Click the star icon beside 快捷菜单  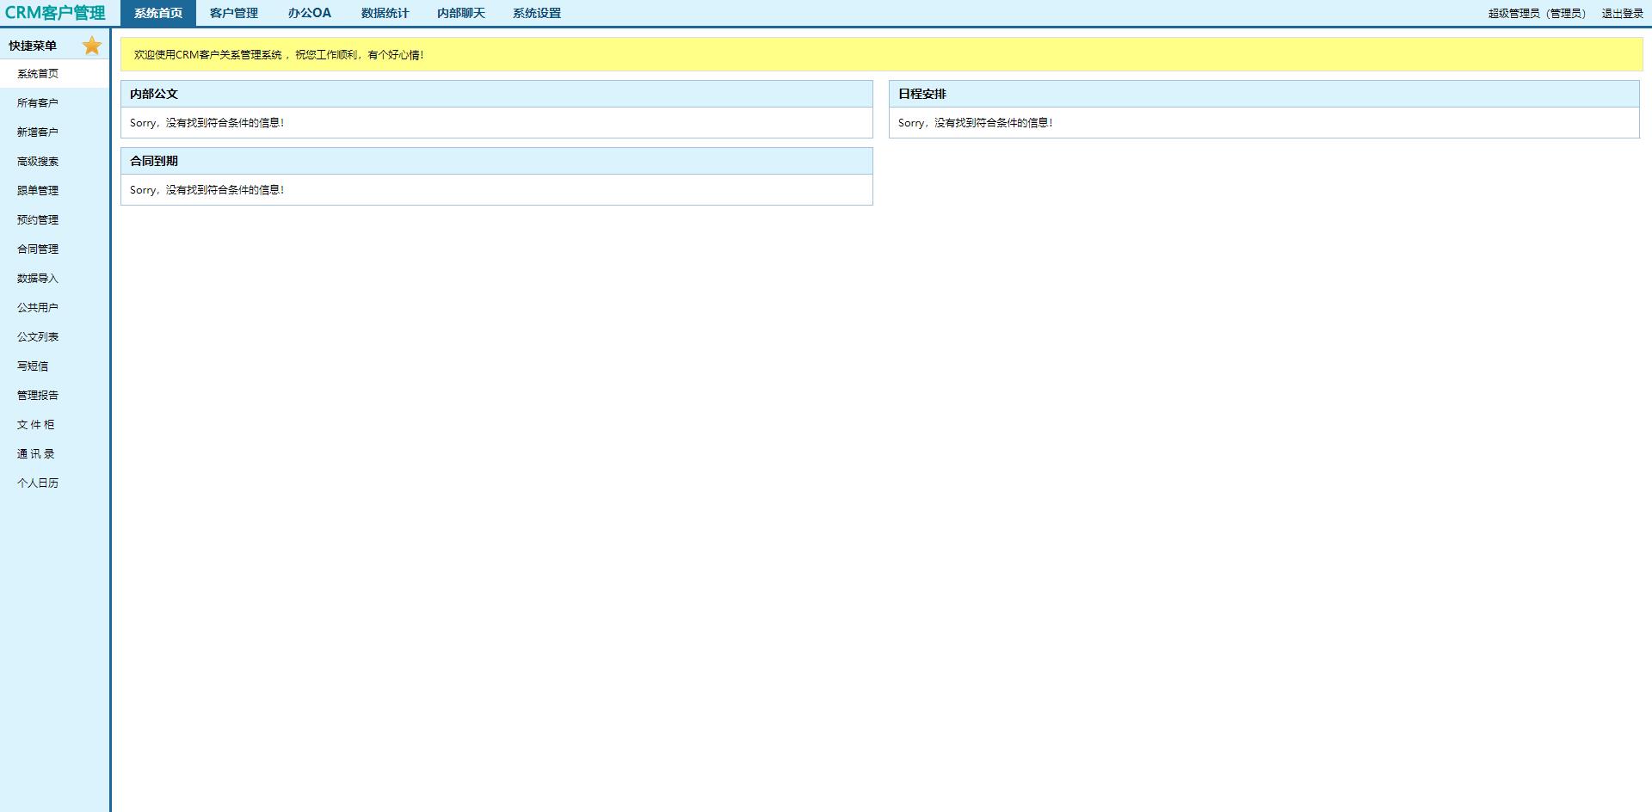(x=92, y=46)
